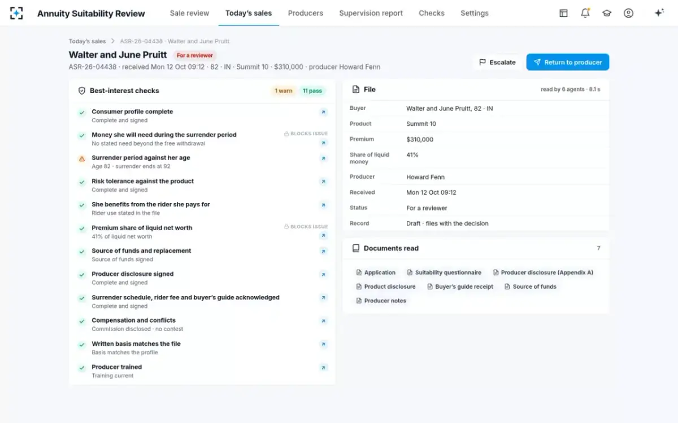Open details arrow for Producer trained

coord(323,368)
